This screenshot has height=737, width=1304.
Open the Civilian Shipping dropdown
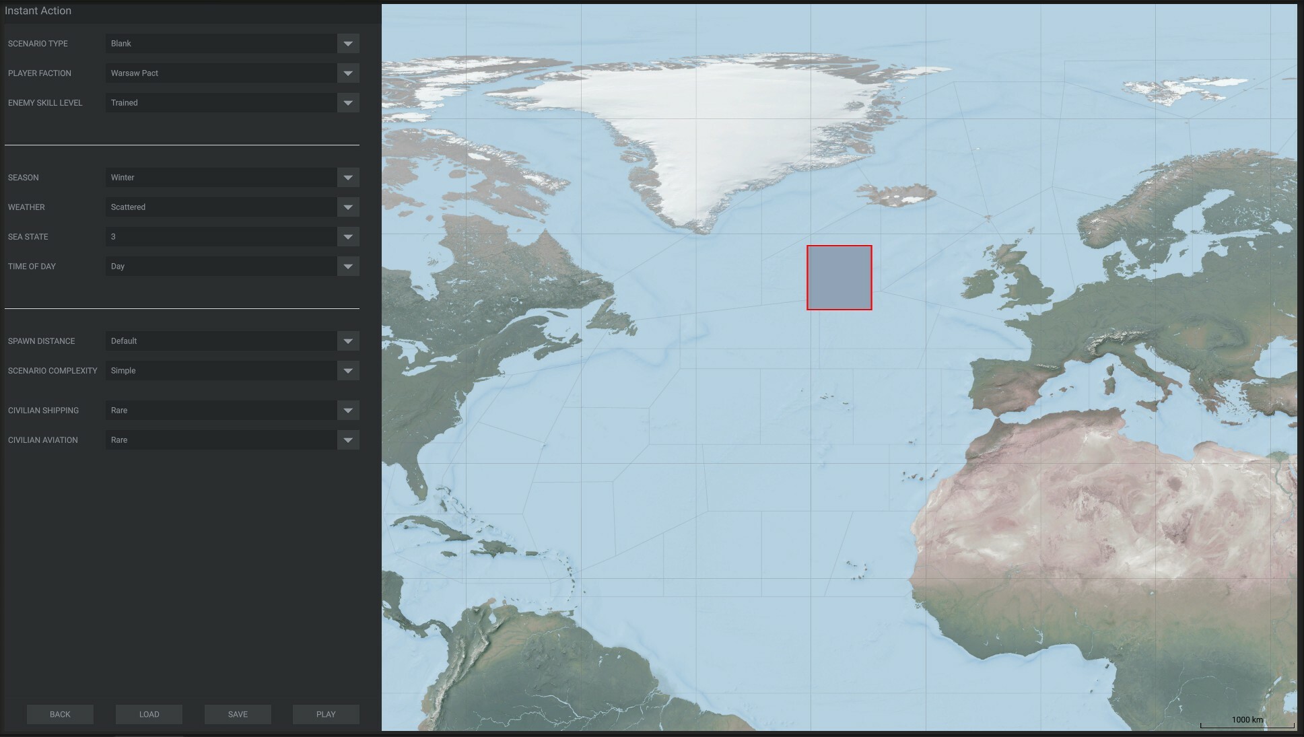(232, 410)
